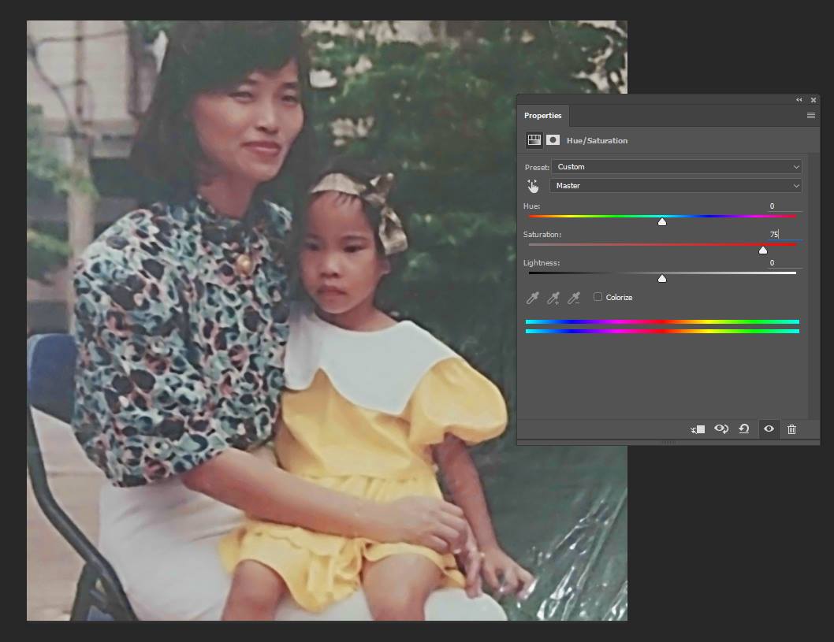Pick the first eyedropper tool
This screenshot has width=834, height=642.
coord(533,298)
